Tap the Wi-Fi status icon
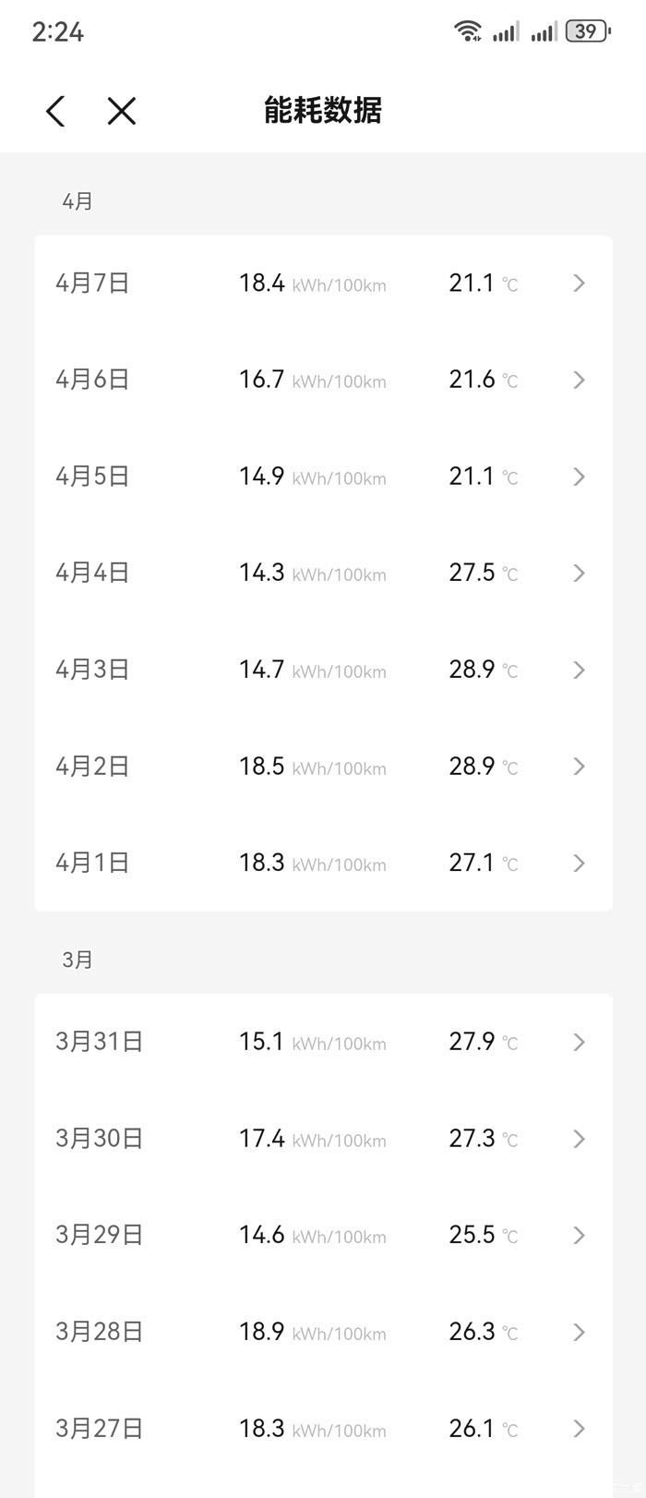646x1498 pixels. coord(468,31)
